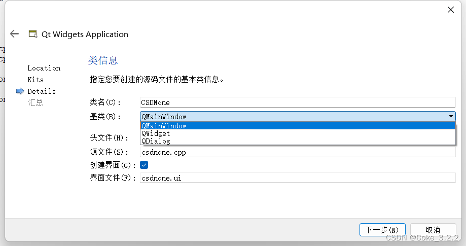Go back with the left arrow icon
The width and height of the screenshot is (466, 246).
click(14, 34)
